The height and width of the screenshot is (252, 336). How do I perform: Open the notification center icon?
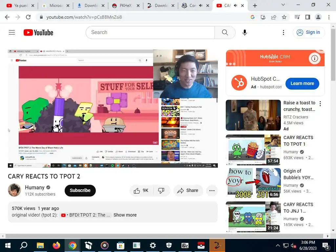point(326,245)
